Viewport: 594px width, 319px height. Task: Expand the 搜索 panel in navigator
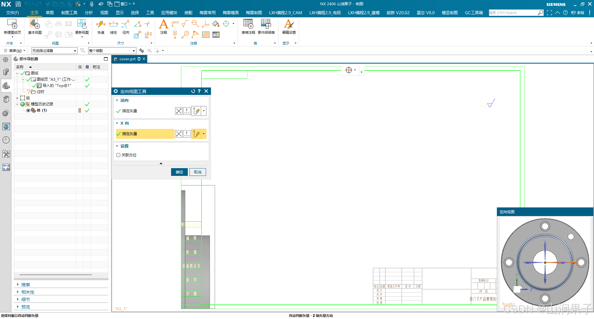18,285
